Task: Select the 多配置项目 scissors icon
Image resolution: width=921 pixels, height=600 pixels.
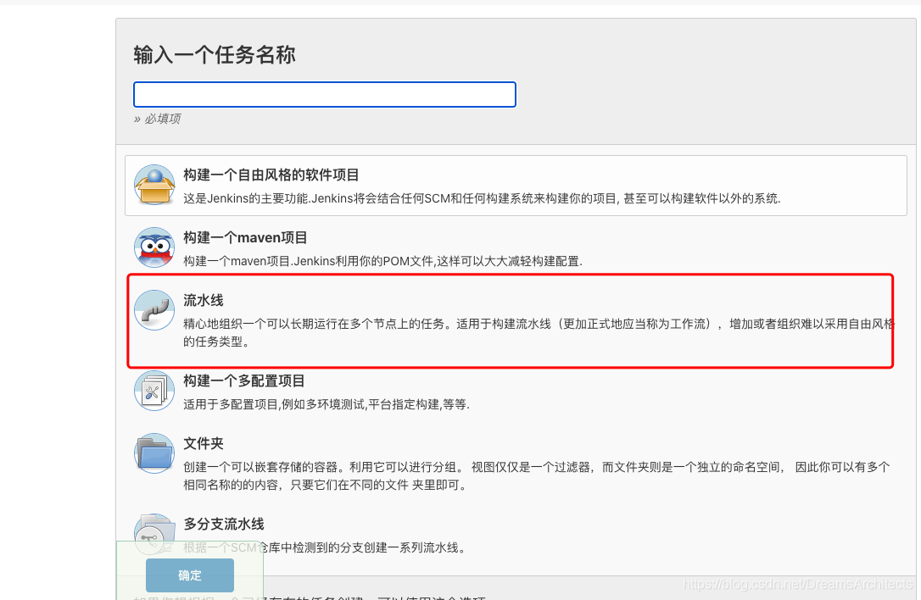Action: pos(153,390)
